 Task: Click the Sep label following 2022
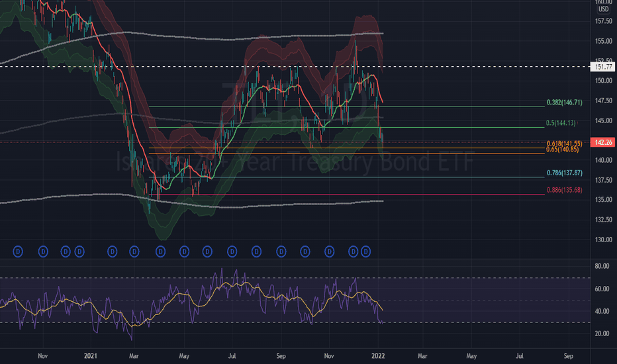point(568,356)
